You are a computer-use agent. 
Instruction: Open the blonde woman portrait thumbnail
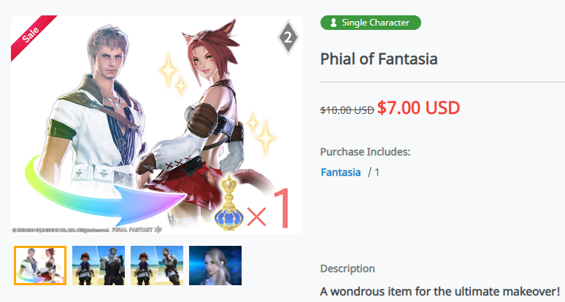215,265
